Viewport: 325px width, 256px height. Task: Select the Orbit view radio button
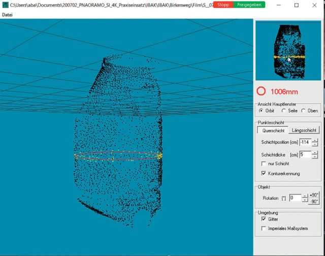pyautogui.click(x=262, y=110)
